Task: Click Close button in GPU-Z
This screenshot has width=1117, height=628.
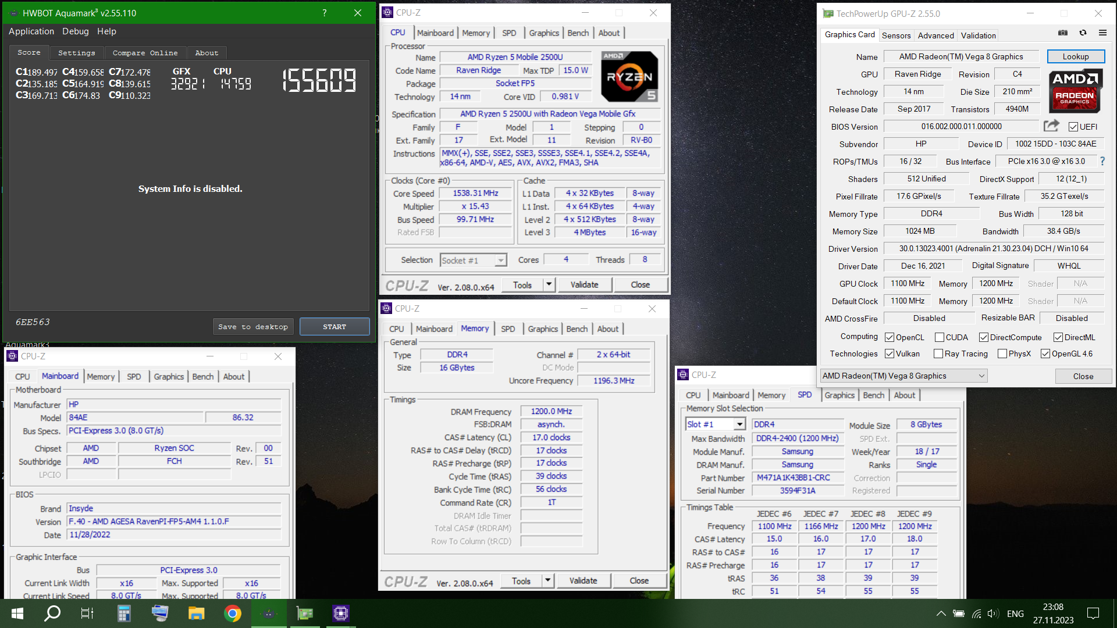Action: click(x=1083, y=376)
